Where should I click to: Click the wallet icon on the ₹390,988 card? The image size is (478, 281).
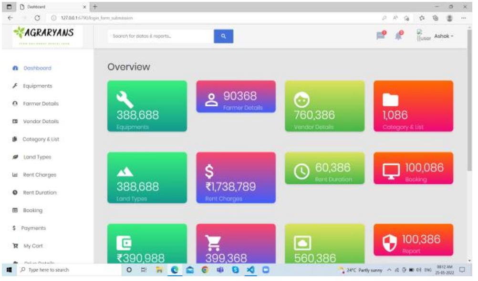coord(124,243)
